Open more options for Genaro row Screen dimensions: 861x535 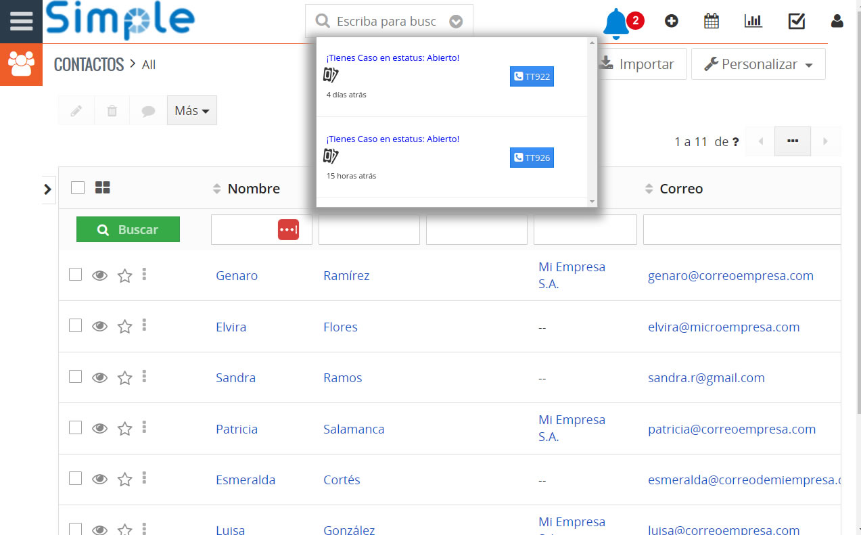pos(144,274)
